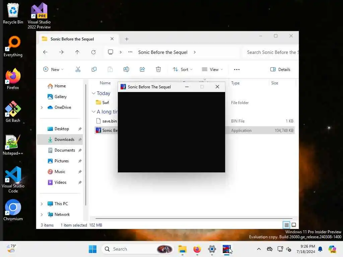Open the notification bell in system tray
Viewport: 343px width, 257px height.
click(320, 249)
